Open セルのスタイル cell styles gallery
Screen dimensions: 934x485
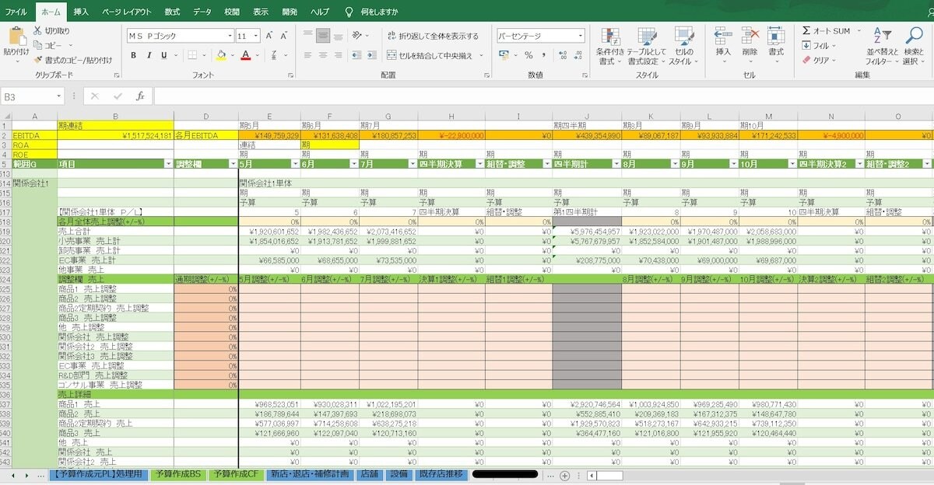tap(683, 47)
